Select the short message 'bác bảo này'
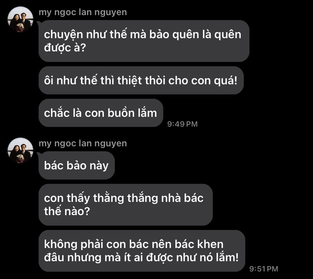Screen dimensions: 313x279 click(77, 166)
